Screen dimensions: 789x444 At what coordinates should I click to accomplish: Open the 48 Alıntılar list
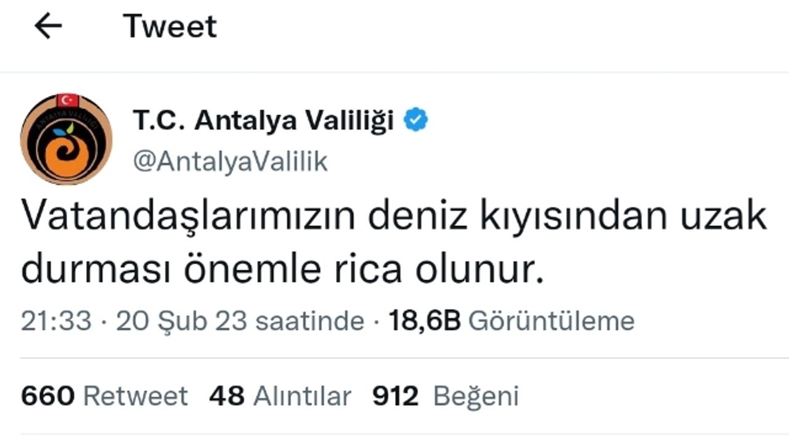(x=280, y=396)
